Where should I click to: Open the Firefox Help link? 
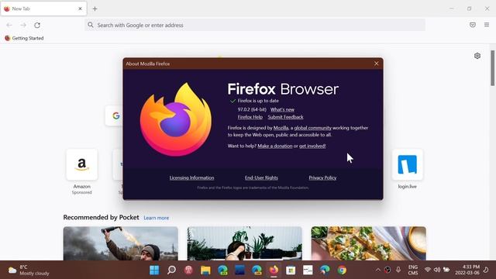click(x=250, y=117)
